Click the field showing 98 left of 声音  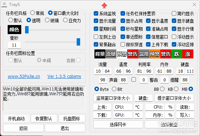(103, 80)
